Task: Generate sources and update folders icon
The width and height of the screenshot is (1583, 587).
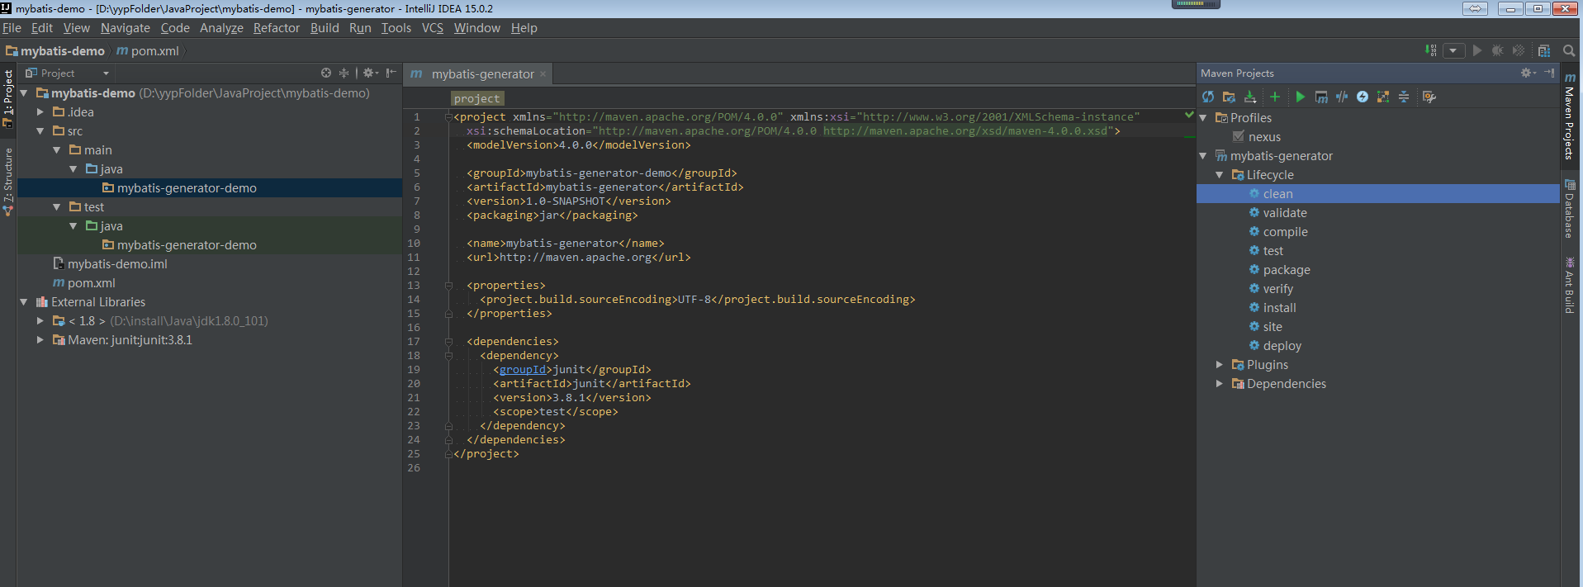Action: [x=1229, y=97]
